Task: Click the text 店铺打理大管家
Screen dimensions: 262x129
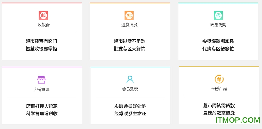Action: click(42, 106)
